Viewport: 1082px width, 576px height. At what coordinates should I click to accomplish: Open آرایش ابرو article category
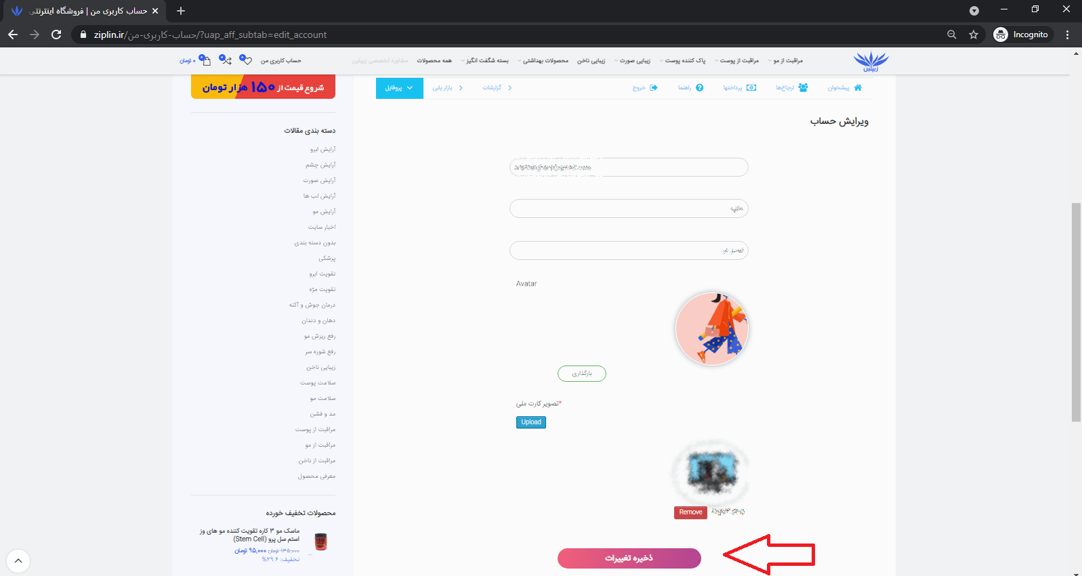coord(323,150)
